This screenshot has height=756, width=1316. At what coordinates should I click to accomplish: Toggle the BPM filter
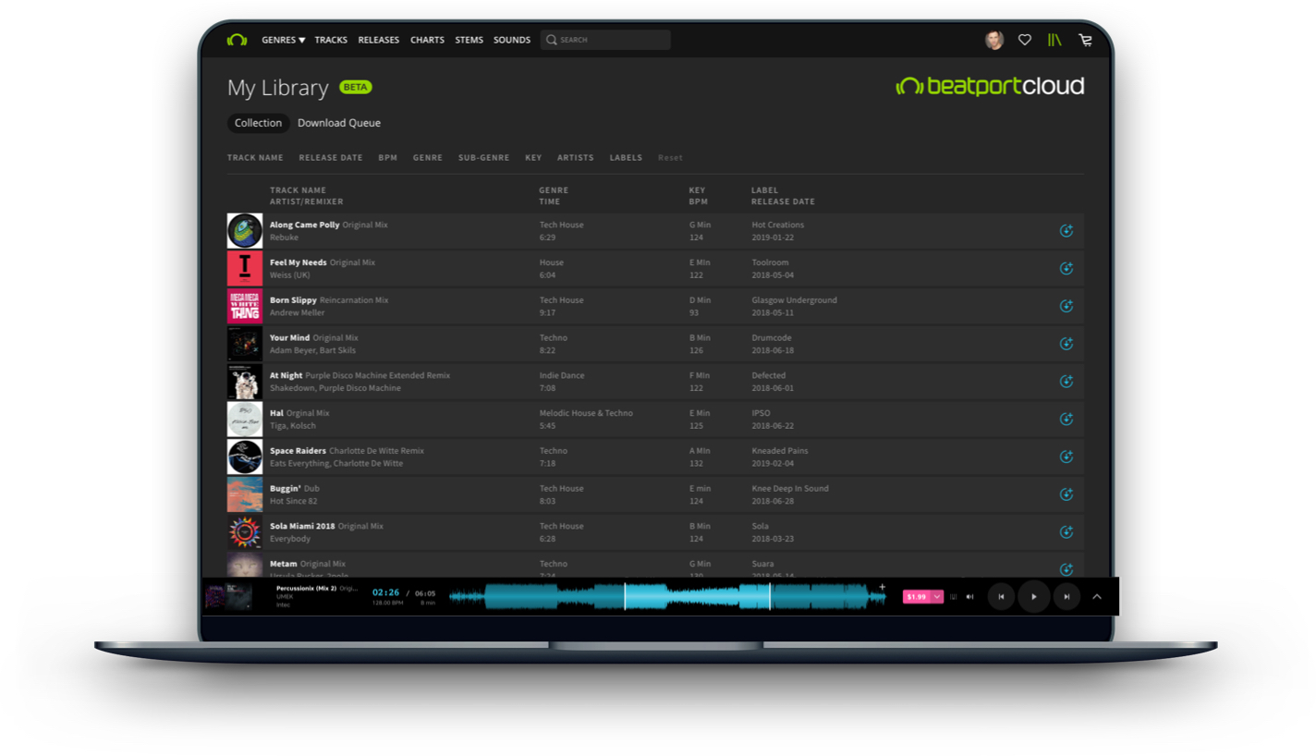click(x=387, y=157)
